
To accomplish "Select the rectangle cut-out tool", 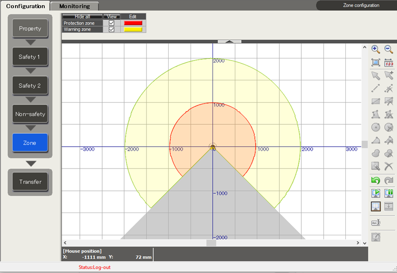I will (389, 102).
